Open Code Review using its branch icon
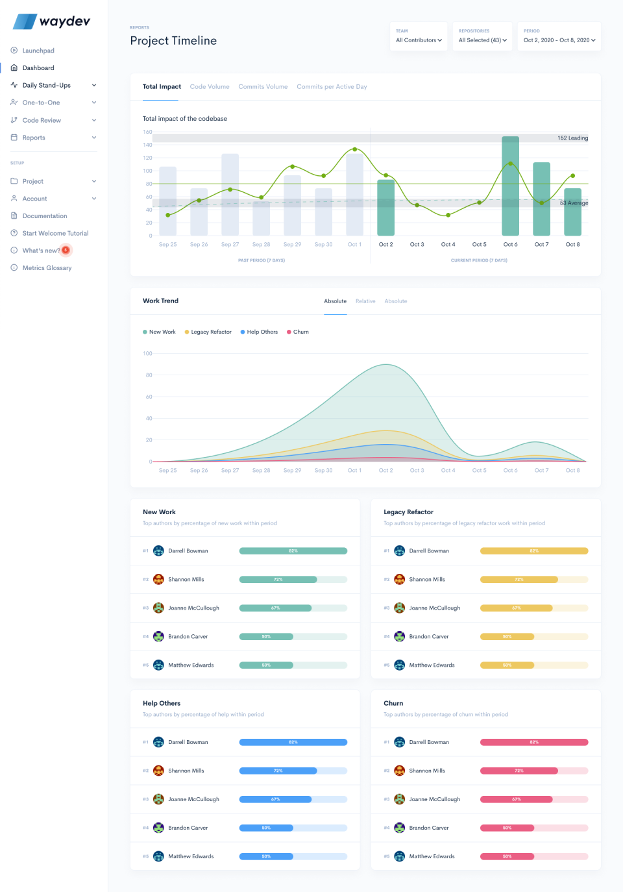This screenshot has height=892, width=623. tap(14, 119)
